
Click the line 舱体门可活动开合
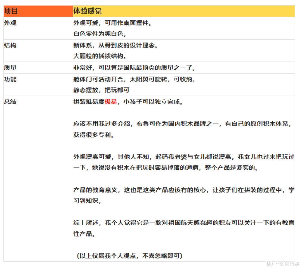pyautogui.click(x=135, y=79)
